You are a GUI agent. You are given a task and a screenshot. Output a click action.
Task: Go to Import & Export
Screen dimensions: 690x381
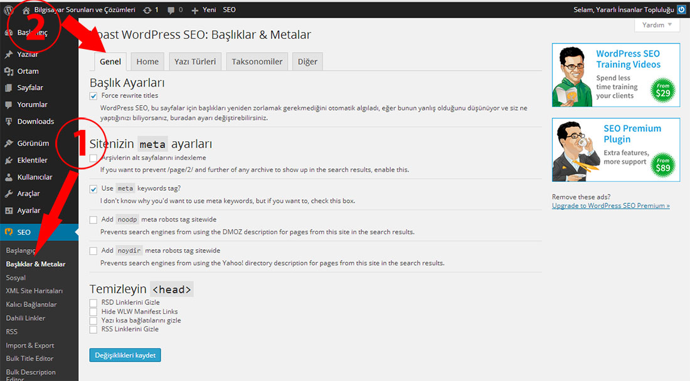tap(30, 345)
